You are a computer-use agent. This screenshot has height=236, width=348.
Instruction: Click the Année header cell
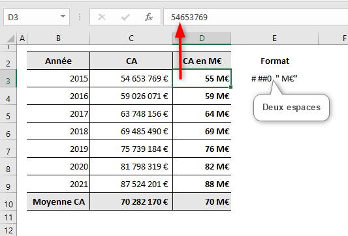click(x=58, y=61)
